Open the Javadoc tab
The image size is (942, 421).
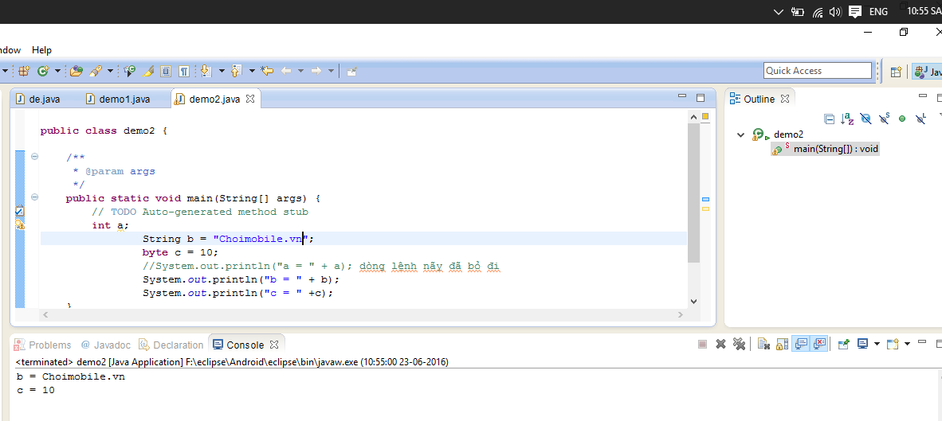105,345
